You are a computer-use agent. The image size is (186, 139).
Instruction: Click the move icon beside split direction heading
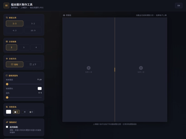coord(7,59)
